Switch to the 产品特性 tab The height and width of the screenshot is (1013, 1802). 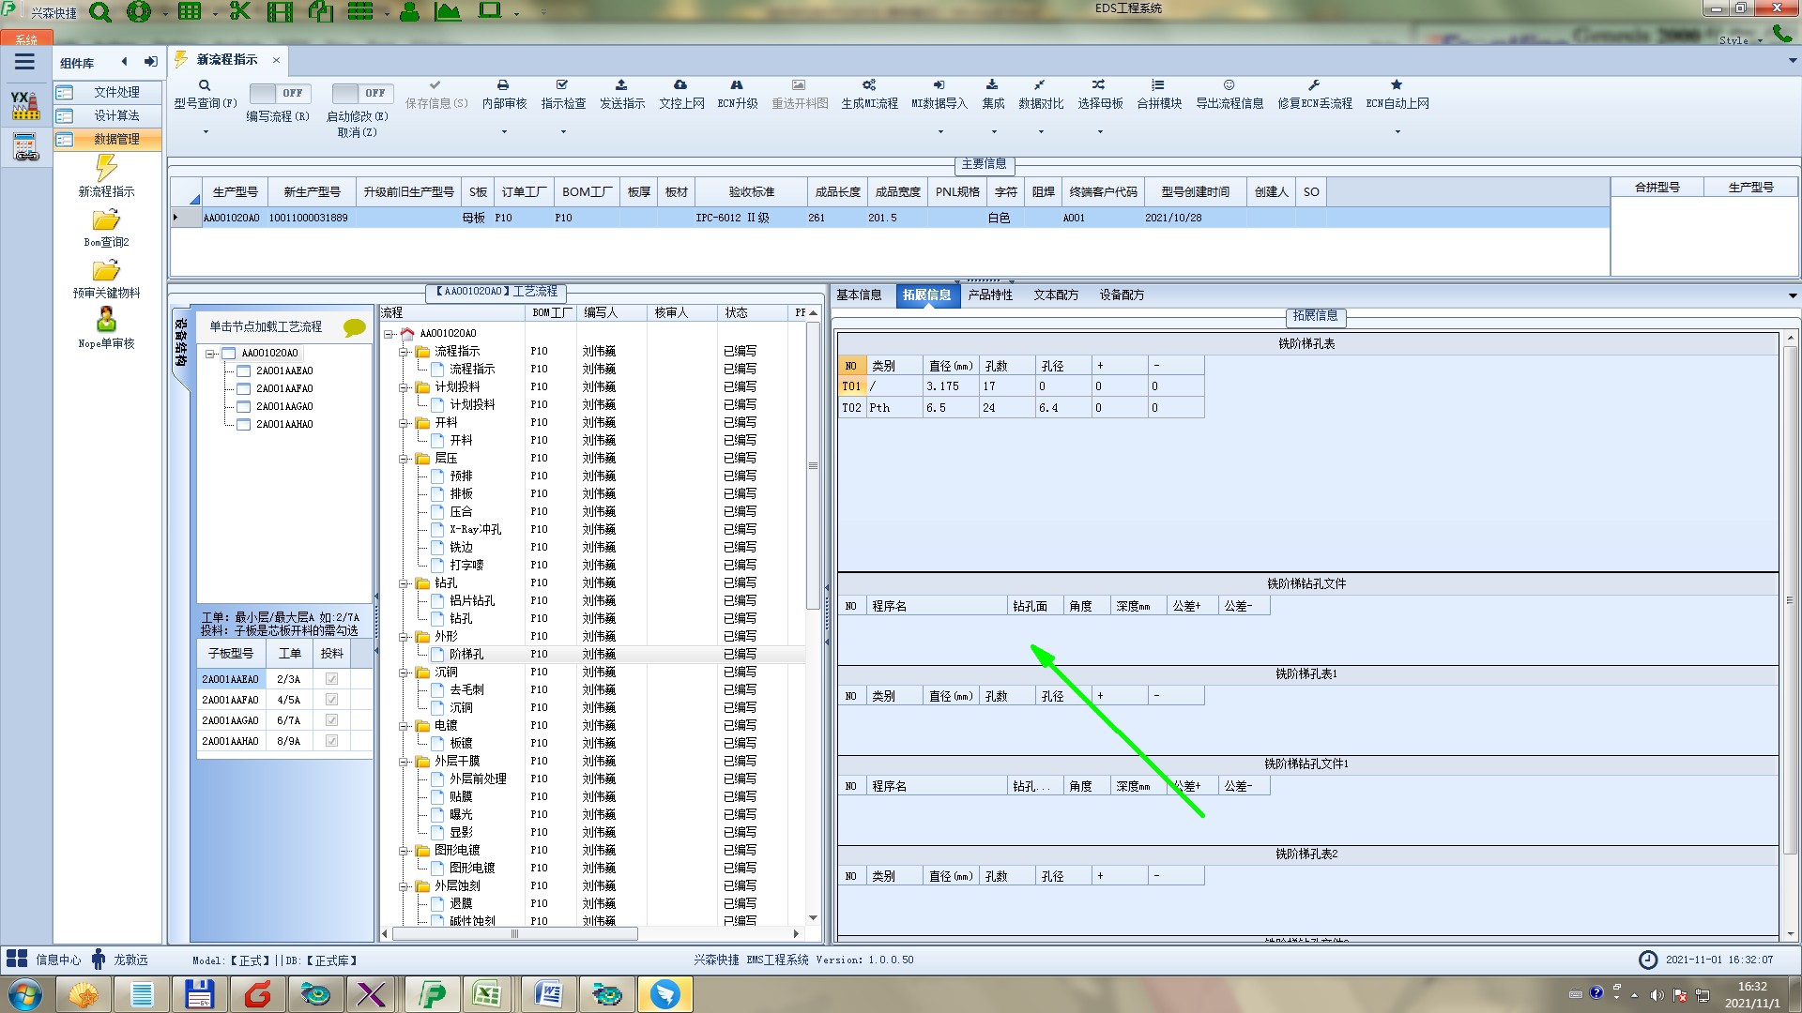[990, 295]
